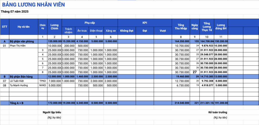Click the "Không Đạt" KPI header

click(126, 31)
